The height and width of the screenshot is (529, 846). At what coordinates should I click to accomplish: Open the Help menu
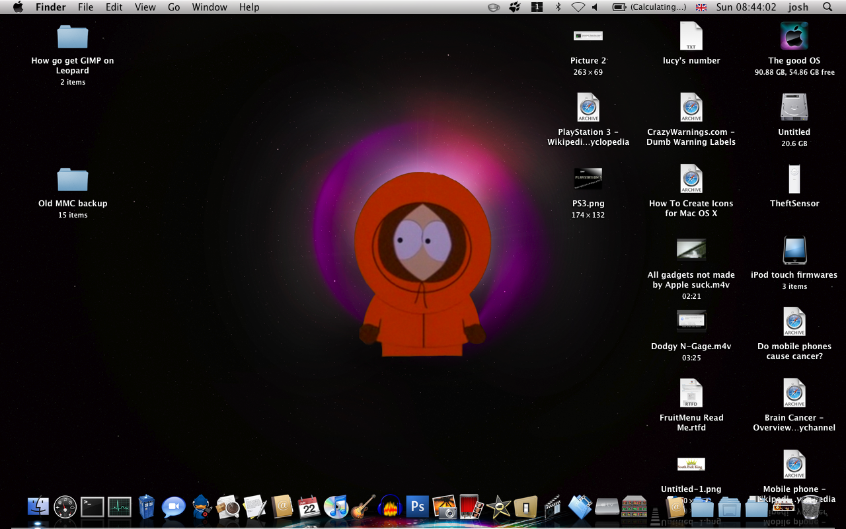tap(249, 7)
